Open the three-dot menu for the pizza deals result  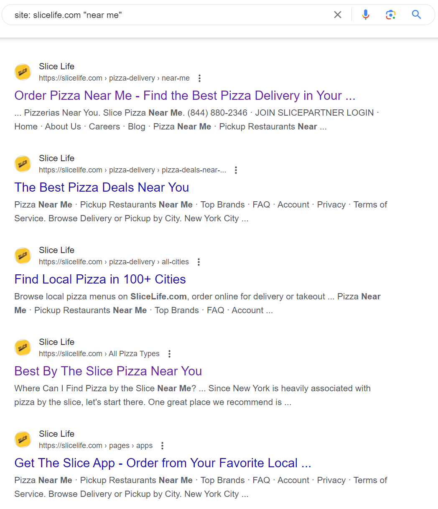click(236, 170)
